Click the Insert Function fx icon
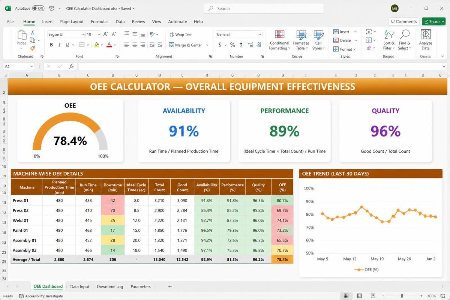 pyautogui.click(x=72, y=66)
